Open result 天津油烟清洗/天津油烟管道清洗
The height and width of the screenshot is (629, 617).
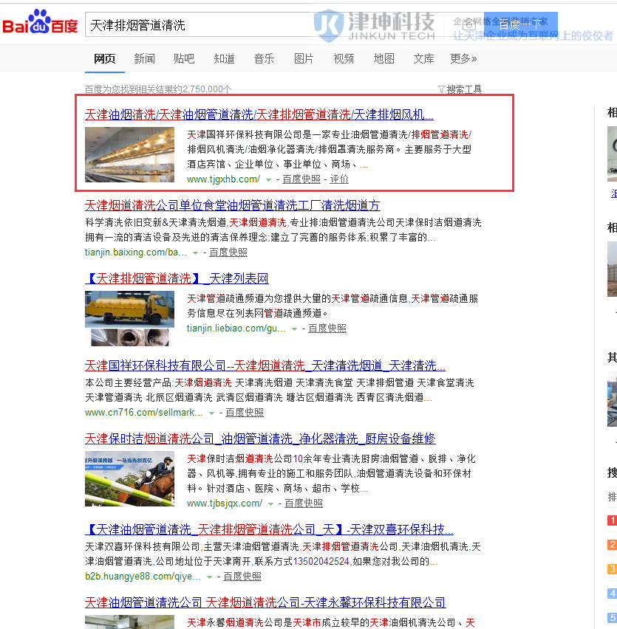click(259, 114)
